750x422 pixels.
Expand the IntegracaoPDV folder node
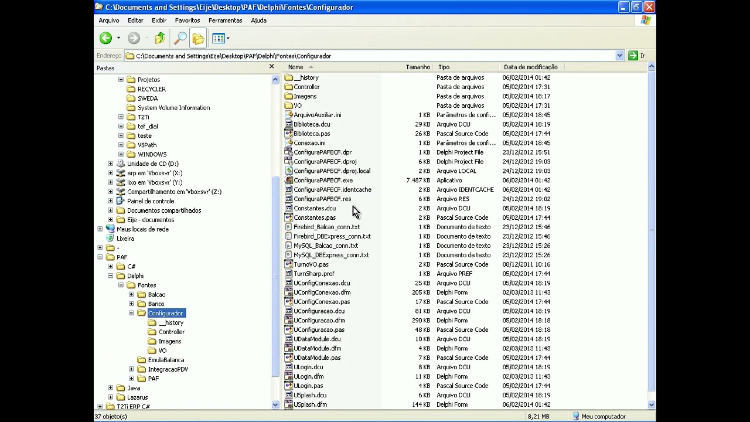coord(132,369)
